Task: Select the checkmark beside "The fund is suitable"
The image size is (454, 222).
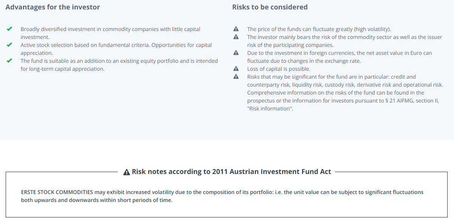Action: click(9, 61)
